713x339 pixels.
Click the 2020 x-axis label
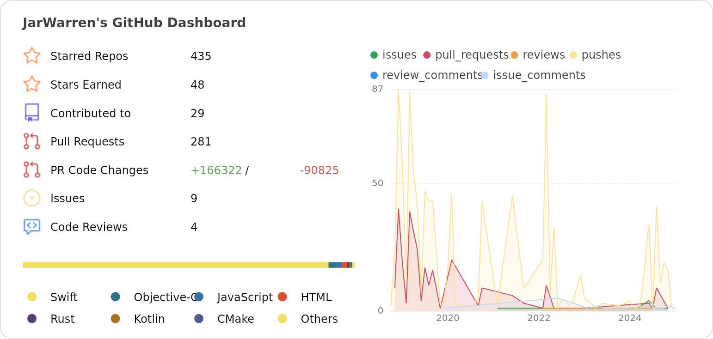tap(448, 318)
